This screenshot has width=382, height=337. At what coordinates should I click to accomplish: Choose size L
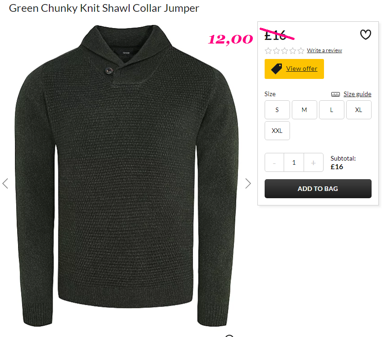click(x=332, y=110)
